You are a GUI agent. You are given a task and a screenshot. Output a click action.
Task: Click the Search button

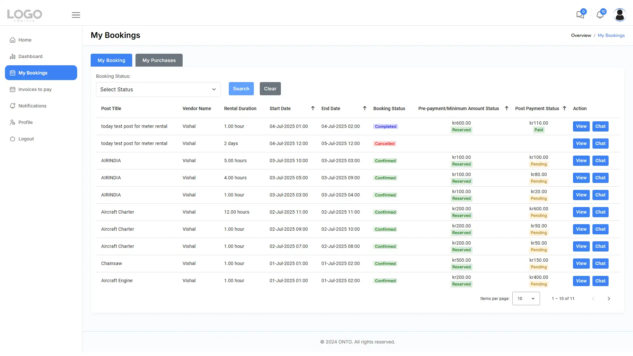[241, 89]
